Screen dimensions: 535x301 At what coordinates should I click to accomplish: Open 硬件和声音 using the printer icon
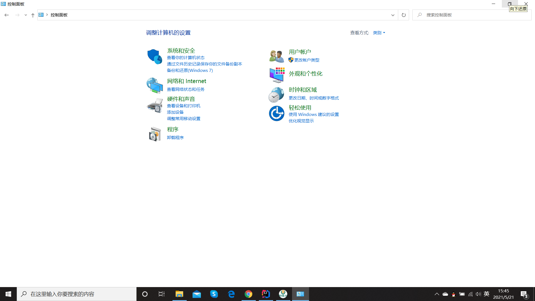[154, 106]
